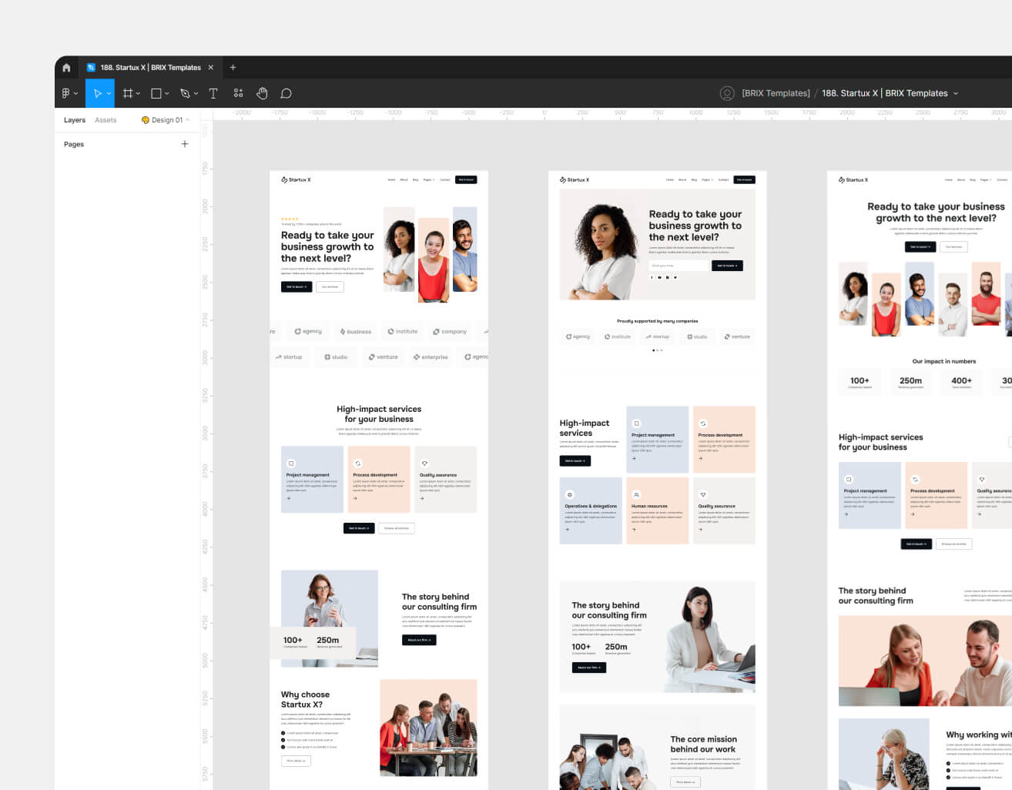
Task: Select the Hand tool
Action: point(262,93)
